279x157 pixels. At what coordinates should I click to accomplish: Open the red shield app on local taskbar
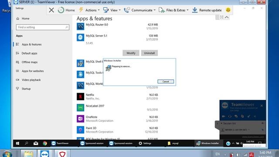(62, 154)
